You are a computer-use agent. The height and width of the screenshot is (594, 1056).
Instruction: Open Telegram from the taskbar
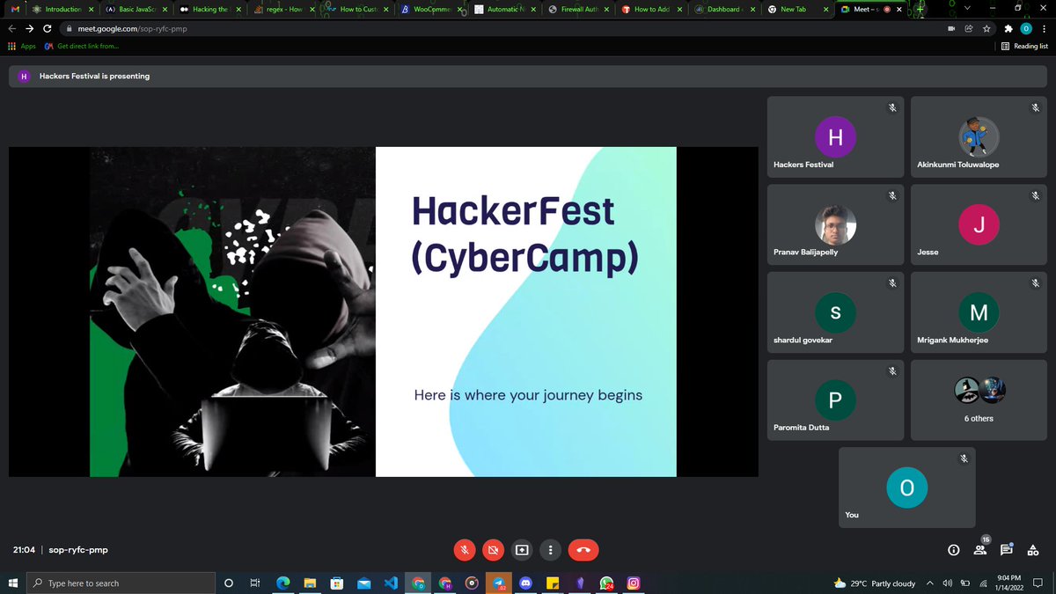pos(499,583)
